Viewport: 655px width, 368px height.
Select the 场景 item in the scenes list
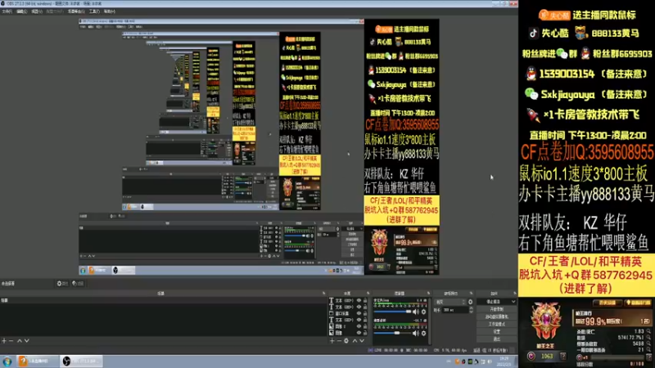pyautogui.click(x=163, y=300)
